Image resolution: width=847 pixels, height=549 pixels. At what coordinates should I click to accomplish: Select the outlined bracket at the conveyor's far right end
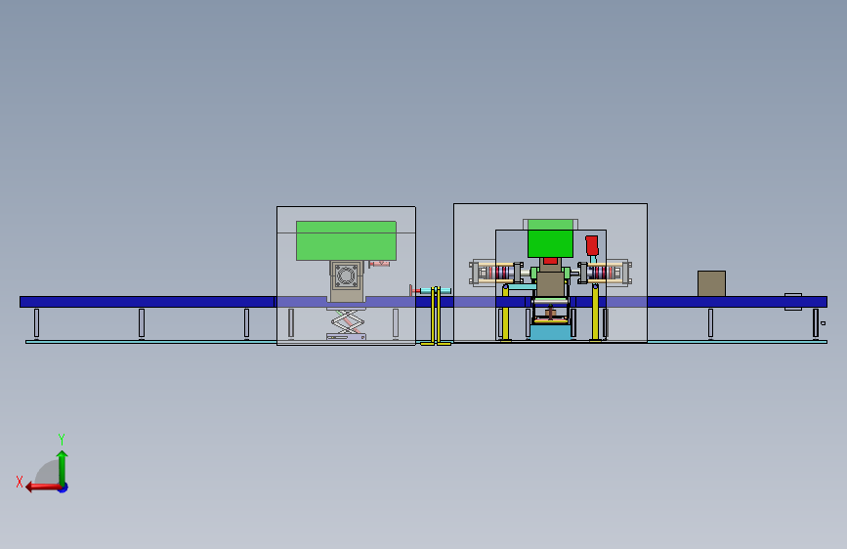[x=793, y=302]
